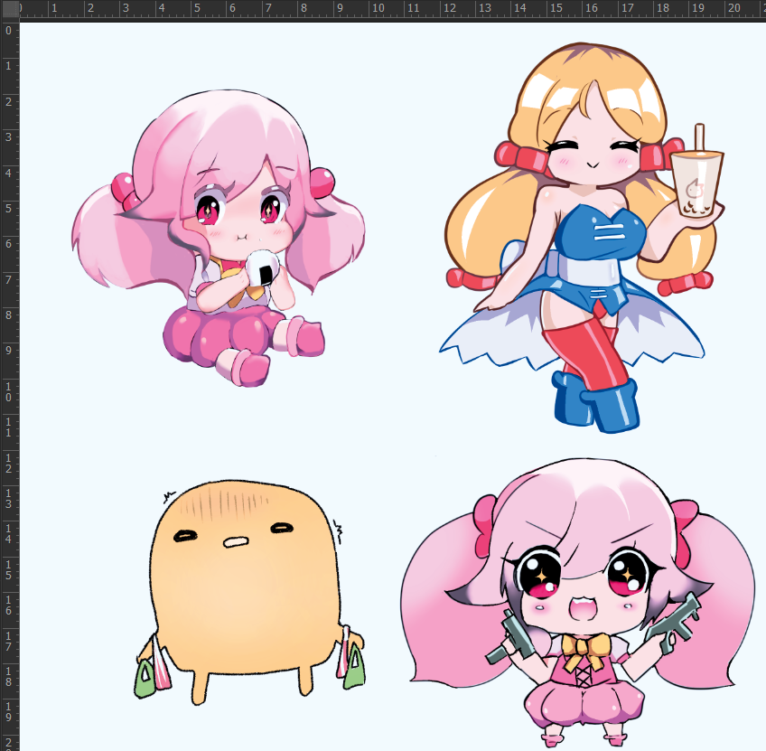Click the pink-haired girl eating a rice ball
The image size is (766, 751).
pos(218,238)
